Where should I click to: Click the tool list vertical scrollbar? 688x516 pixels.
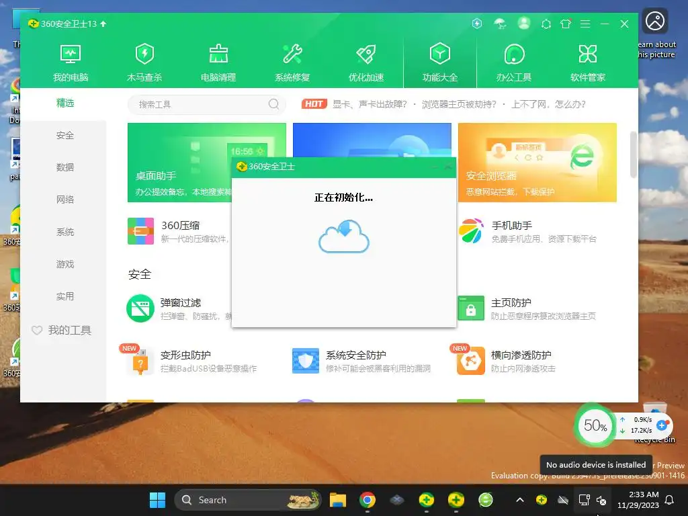[633, 155]
